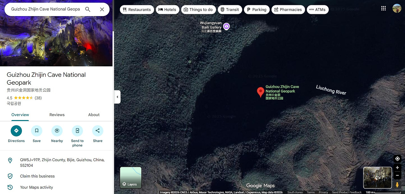Open Directions to the geopark
405x194 pixels.
pos(16,131)
